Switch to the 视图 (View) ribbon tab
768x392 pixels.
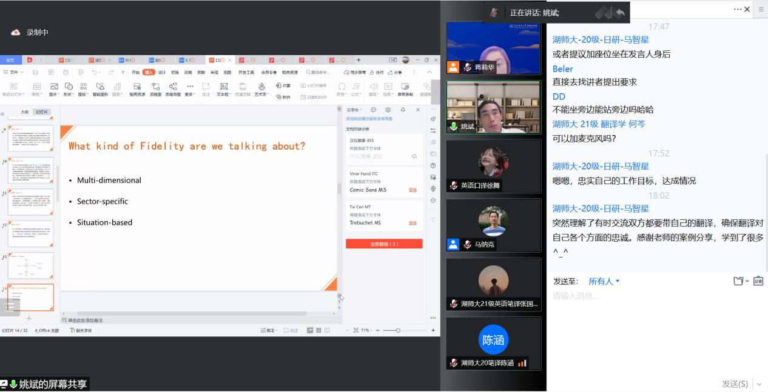pyautogui.click(x=226, y=72)
